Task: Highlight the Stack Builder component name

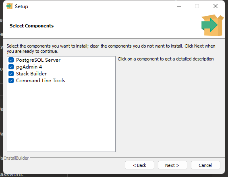Action: (31, 74)
